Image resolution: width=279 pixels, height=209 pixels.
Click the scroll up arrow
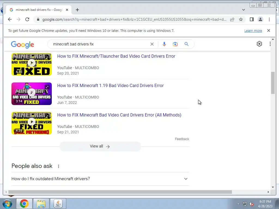tap(273, 39)
